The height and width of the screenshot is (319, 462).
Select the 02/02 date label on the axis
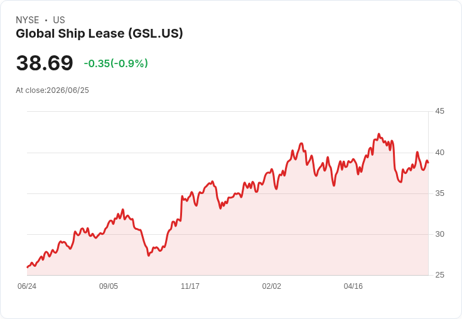point(272,286)
